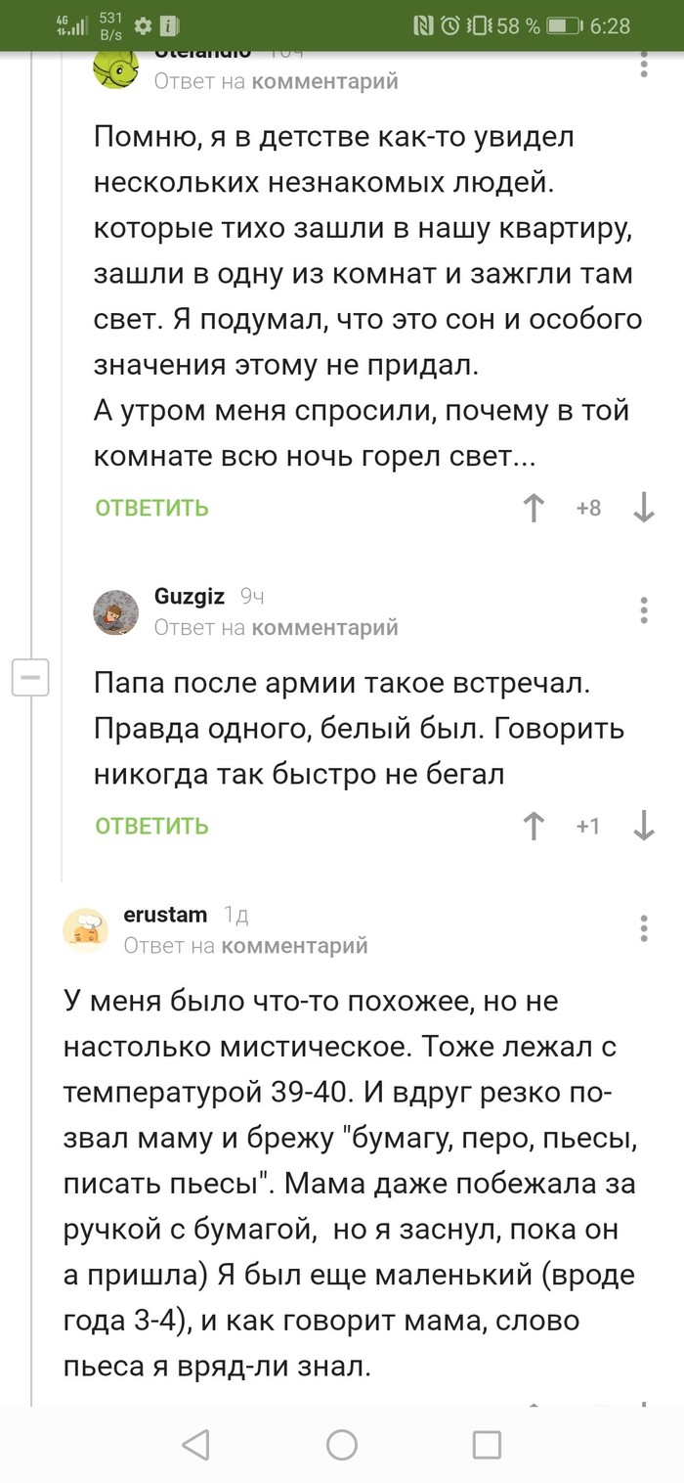Image resolution: width=684 pixels, height=1483 pixels.
Task: Tap Android home circle button
Action: coord(342,1444)
